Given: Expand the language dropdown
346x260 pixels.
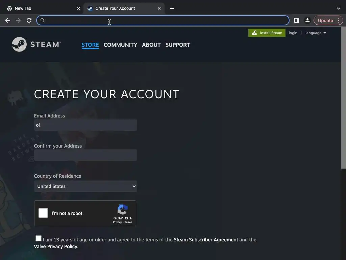Looking at the screenshot, I should (x=316, y=33).
